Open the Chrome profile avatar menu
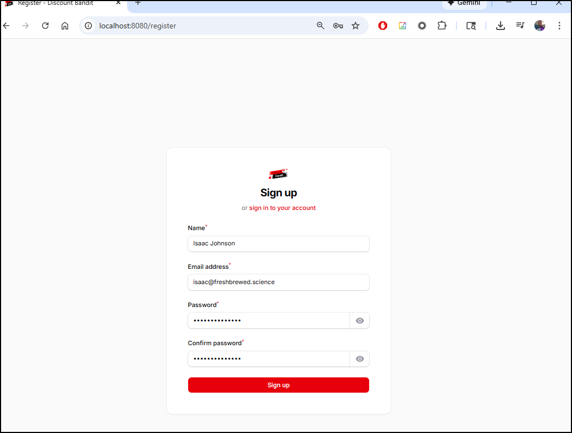Screen dimensions: 572x433 (540, 26)
